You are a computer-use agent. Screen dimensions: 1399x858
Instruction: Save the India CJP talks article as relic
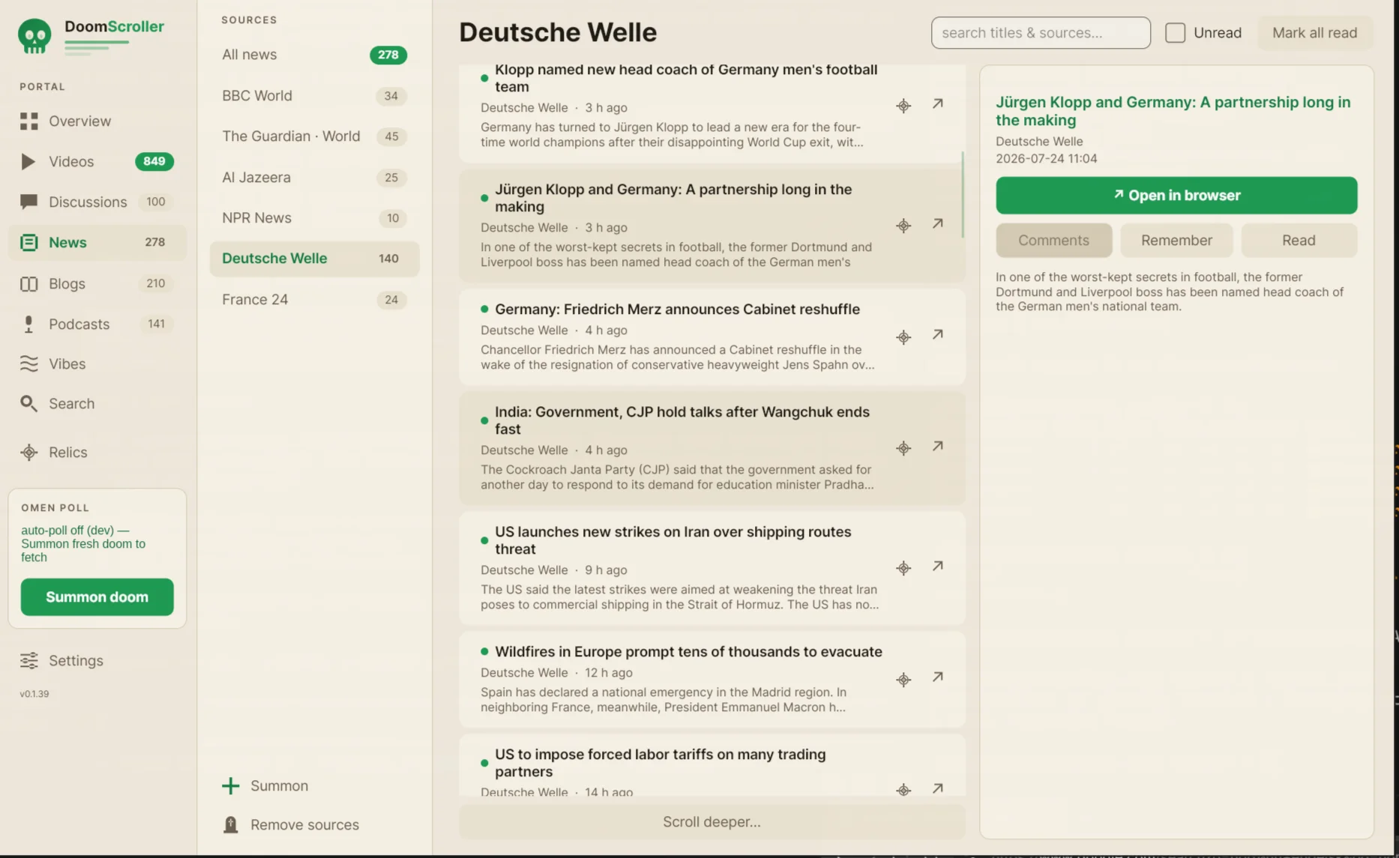tap(903, 448)
